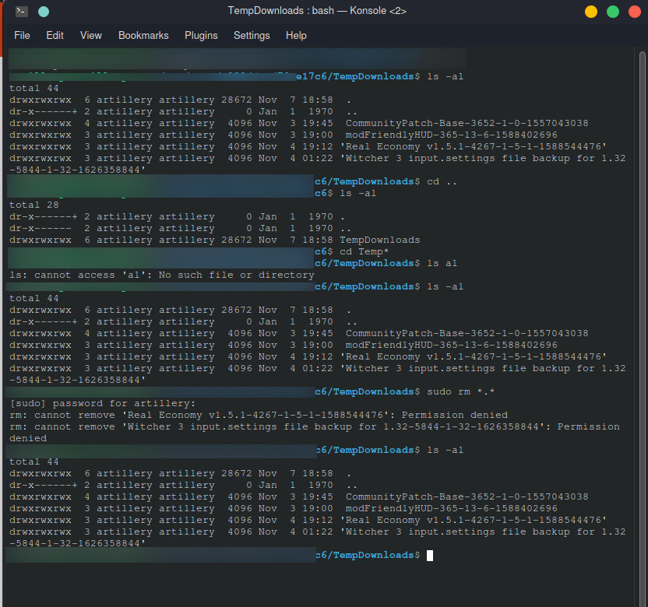Screen dimensions: 648x607
Task: Open the View menu
Action: 90,35
